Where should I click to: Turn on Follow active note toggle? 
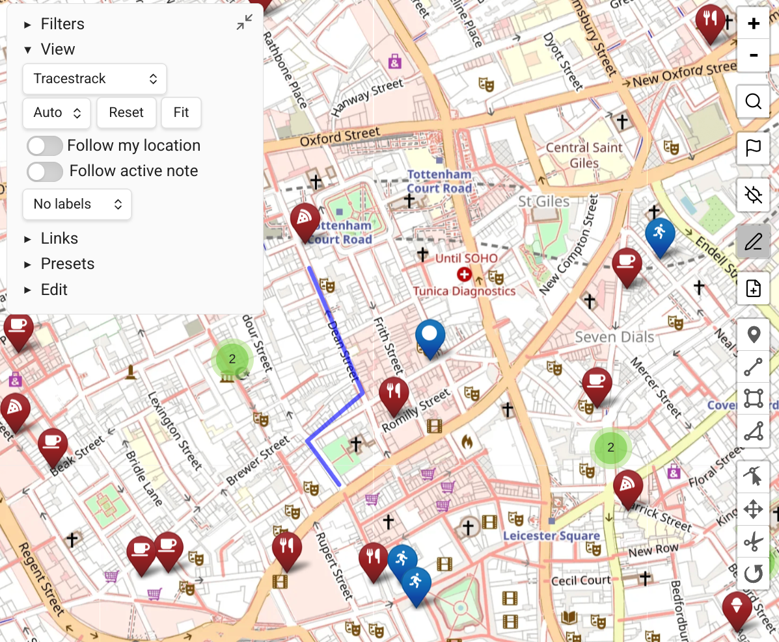[45, 172]
